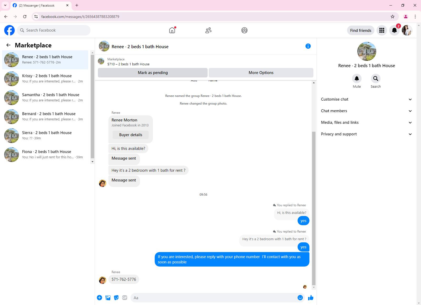
Task: Choose a sticker to send
Action: pyautogui.click(x=116, y=298)
